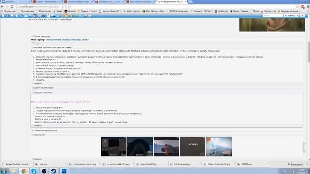Viewport: 310px width, 174px height.
Task: Open dropdown arrow of 100733.png download
Action: [x=268, y=164]
